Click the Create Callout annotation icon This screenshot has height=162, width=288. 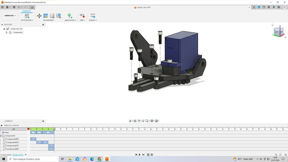coord(69,16)
